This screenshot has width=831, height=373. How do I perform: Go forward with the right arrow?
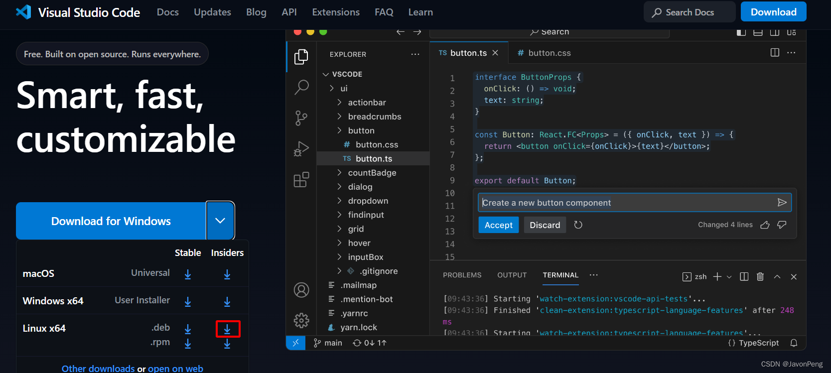pyautogui.click(x=417, y=32)
